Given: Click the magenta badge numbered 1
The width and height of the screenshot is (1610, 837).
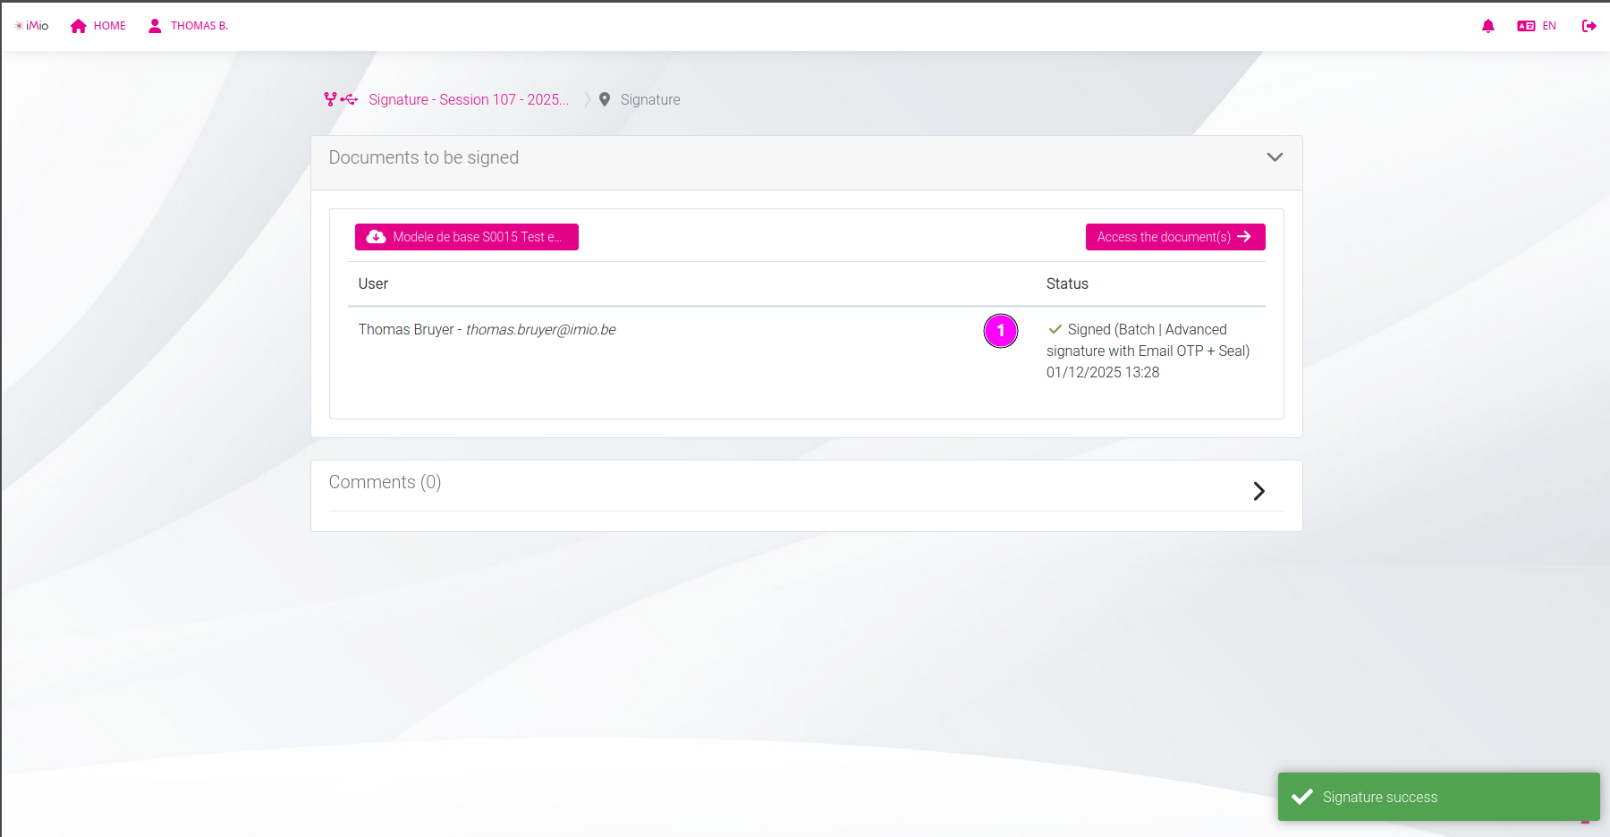Looking at the screenshot, I should click(x=1000, y=331).
